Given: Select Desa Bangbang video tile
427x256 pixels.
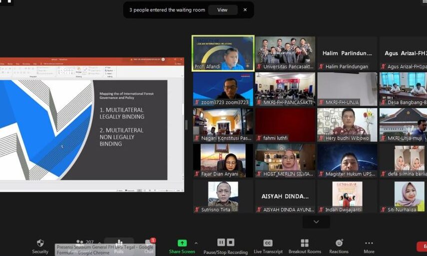Looking at the screenshot, I should (404, 89).
